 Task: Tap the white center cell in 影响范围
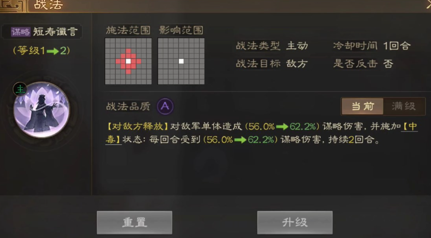coord(181,61)
